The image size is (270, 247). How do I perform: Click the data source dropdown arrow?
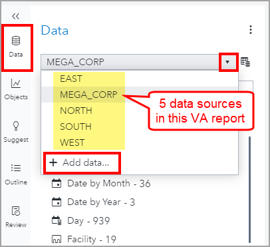(227, 62)
